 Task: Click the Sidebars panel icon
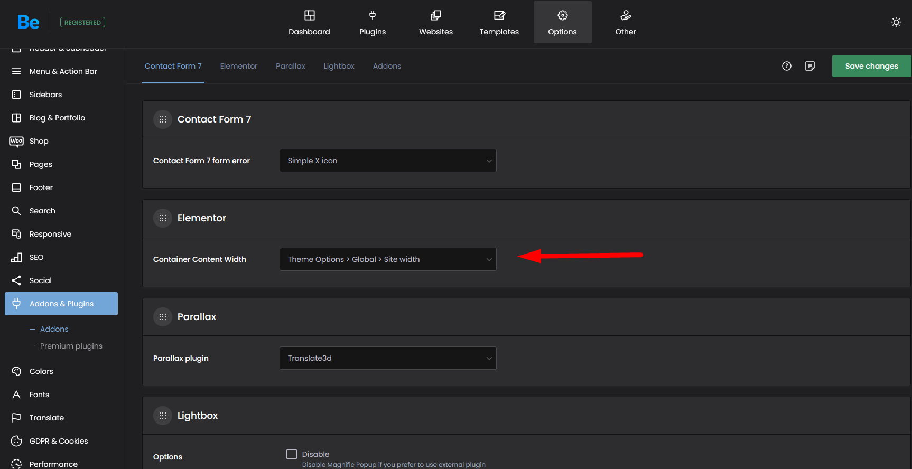coord(16,95)
